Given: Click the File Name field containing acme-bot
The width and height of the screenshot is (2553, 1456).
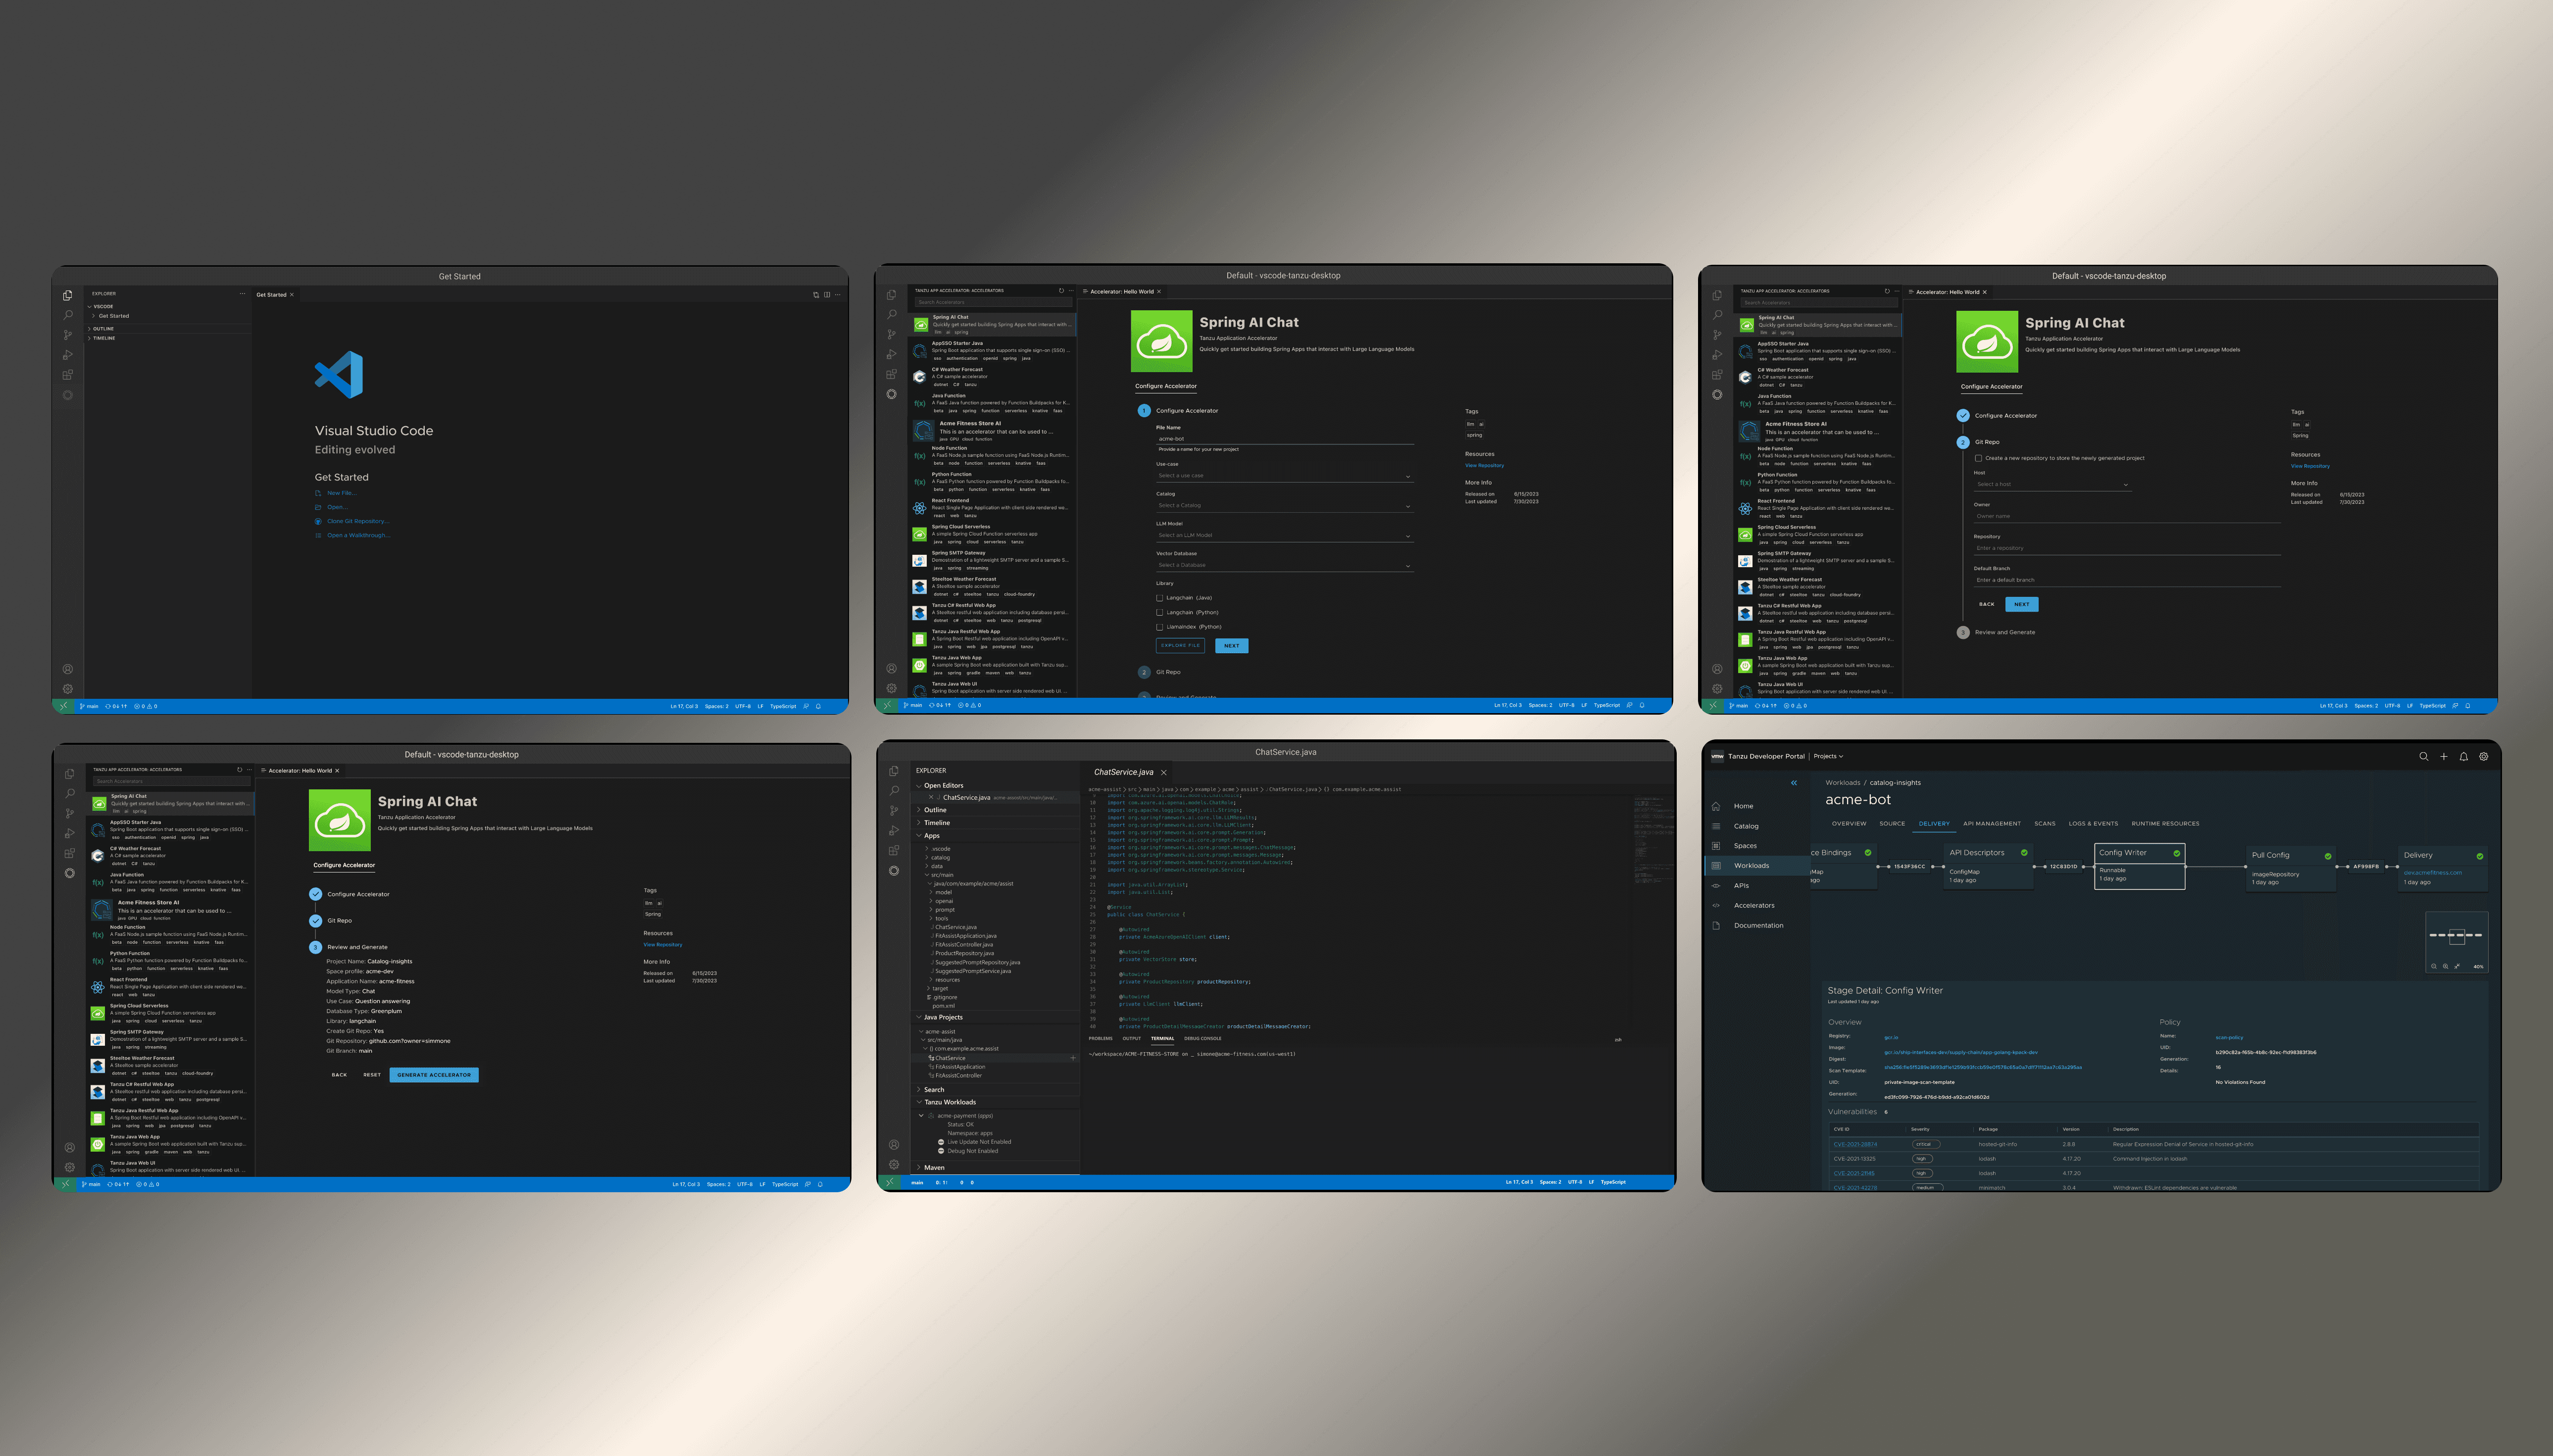Looking at the screenshot, I should point(1284,438).
